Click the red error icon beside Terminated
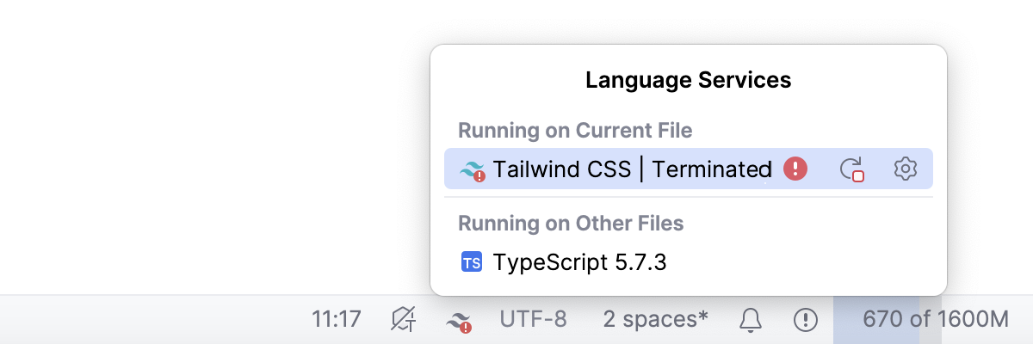The height and width of the screenshot is (344, 1033). point(795,169)
